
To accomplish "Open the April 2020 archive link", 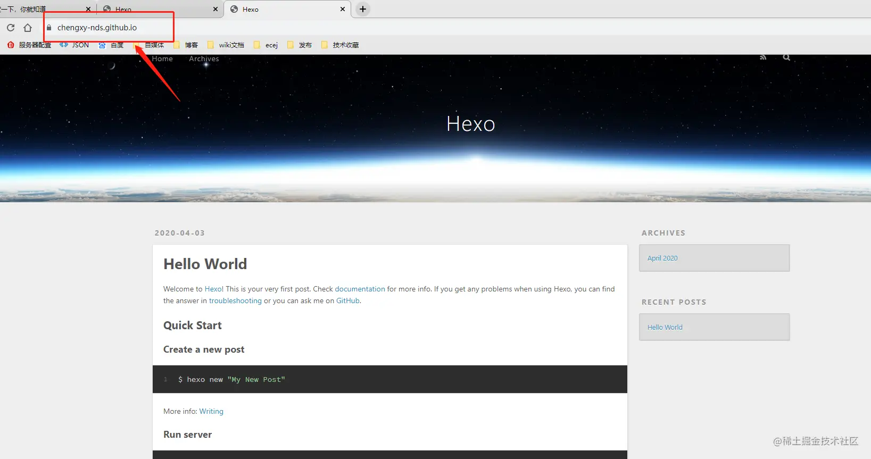I will (x=662, y=258).
